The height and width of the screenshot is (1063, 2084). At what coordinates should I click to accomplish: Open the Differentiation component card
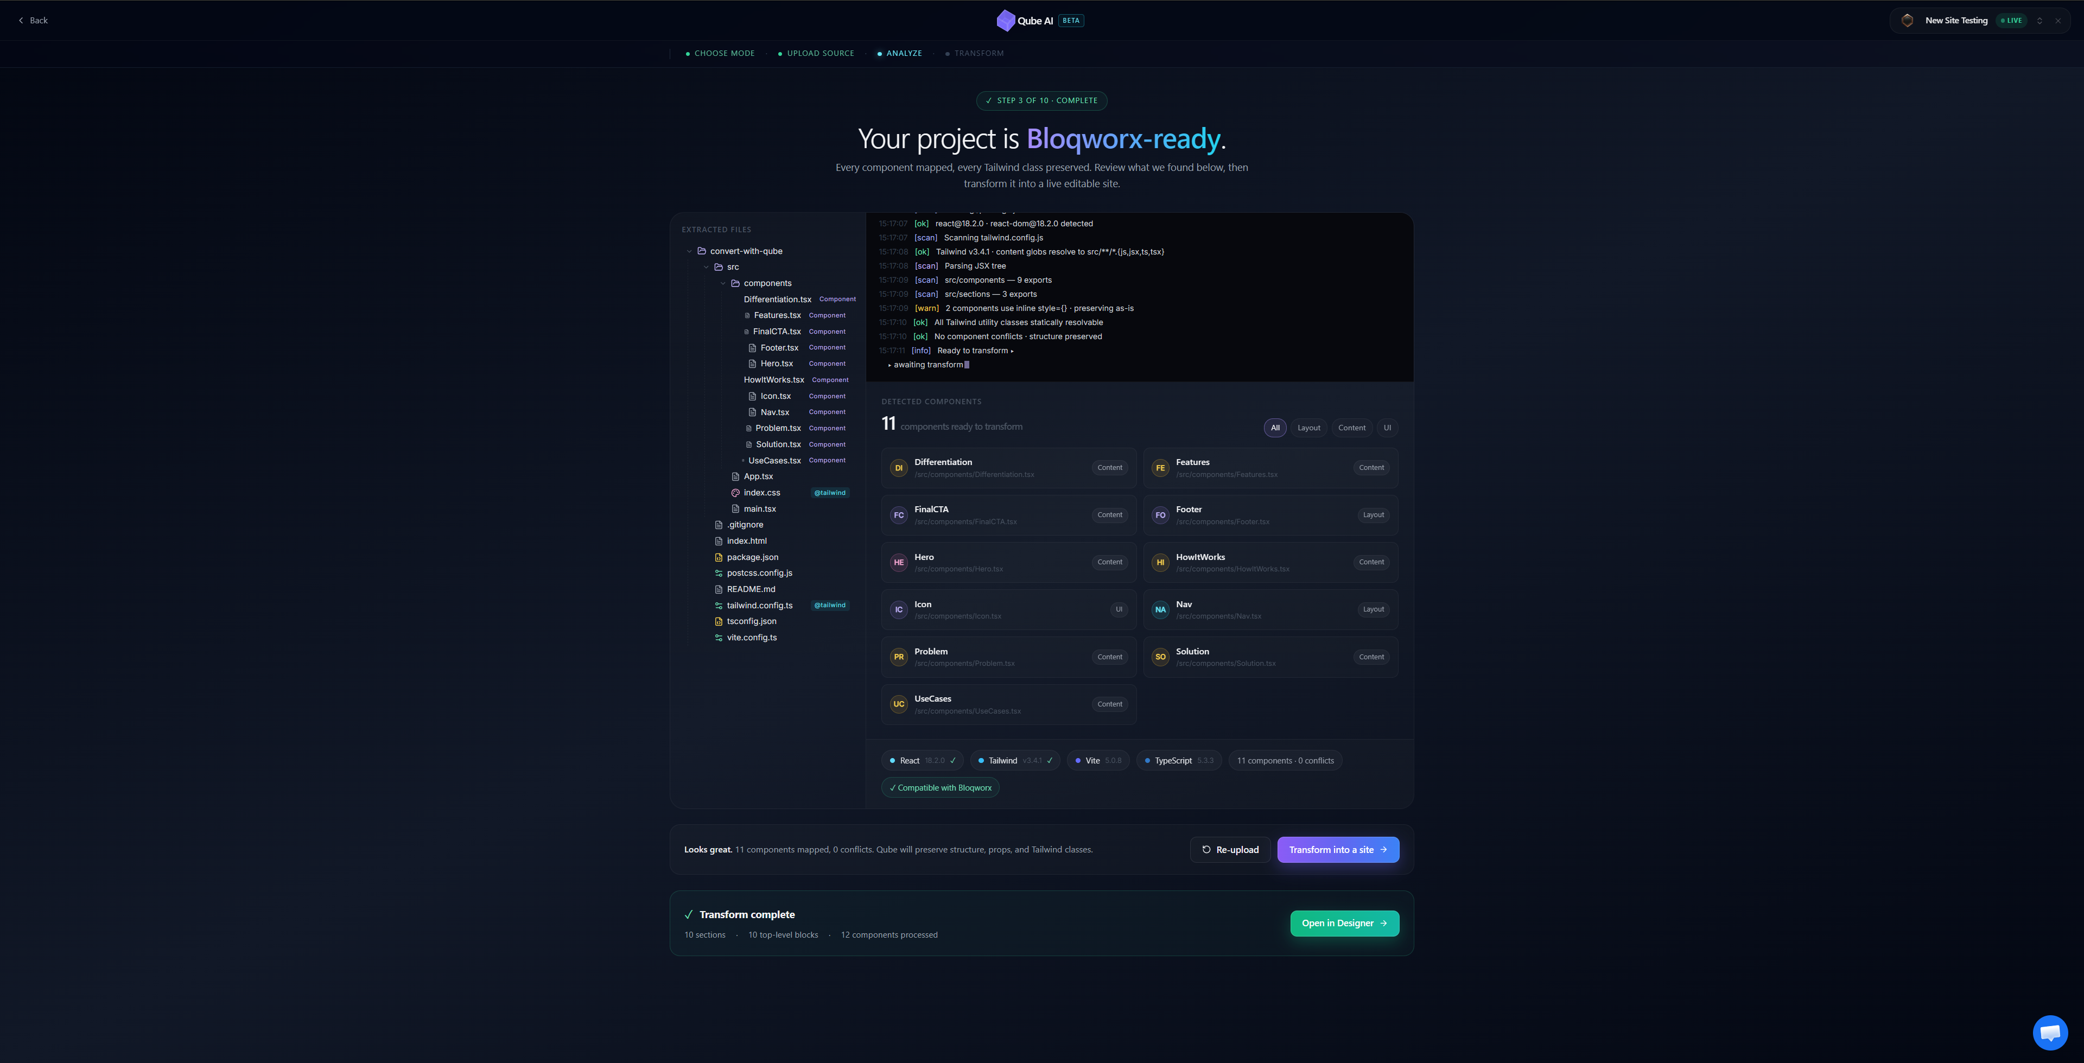(1008, 468)
